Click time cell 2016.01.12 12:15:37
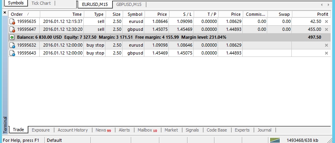This screenshot has width=335, height=143. 63,21
